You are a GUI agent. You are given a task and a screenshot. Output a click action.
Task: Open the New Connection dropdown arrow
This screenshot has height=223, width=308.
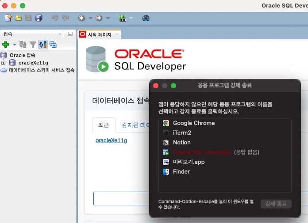coord(14,45)
